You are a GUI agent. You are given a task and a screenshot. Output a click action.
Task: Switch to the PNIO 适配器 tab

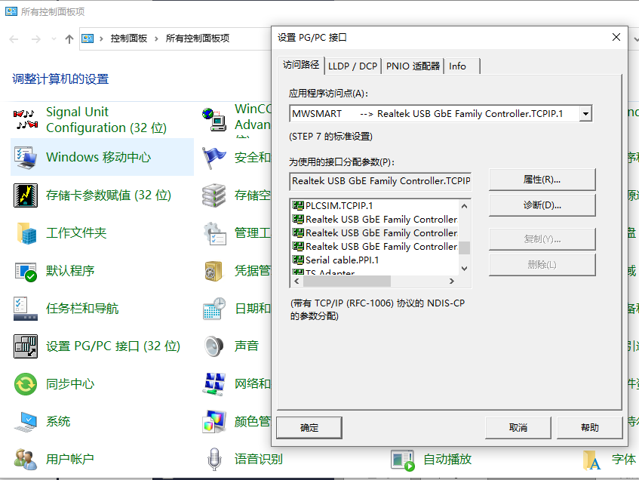(x=413, y=66)
